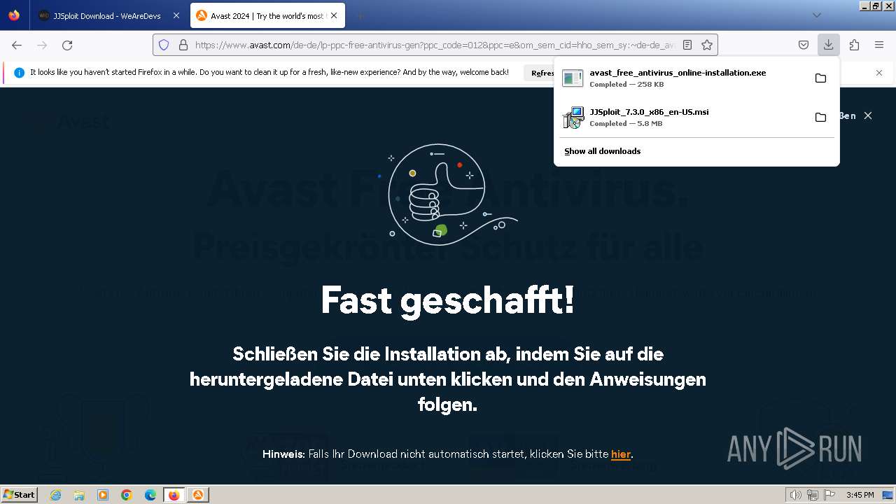Open Windows Media Player taskbar icon

pos(103,495)
